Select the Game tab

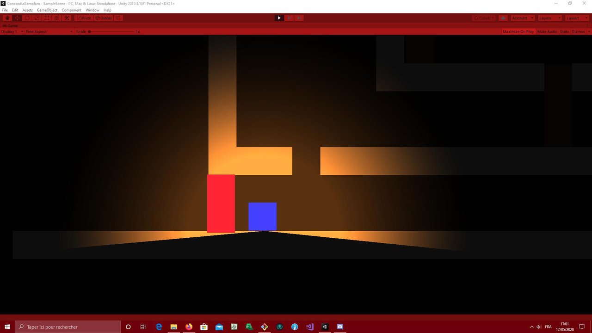(10, 26)
